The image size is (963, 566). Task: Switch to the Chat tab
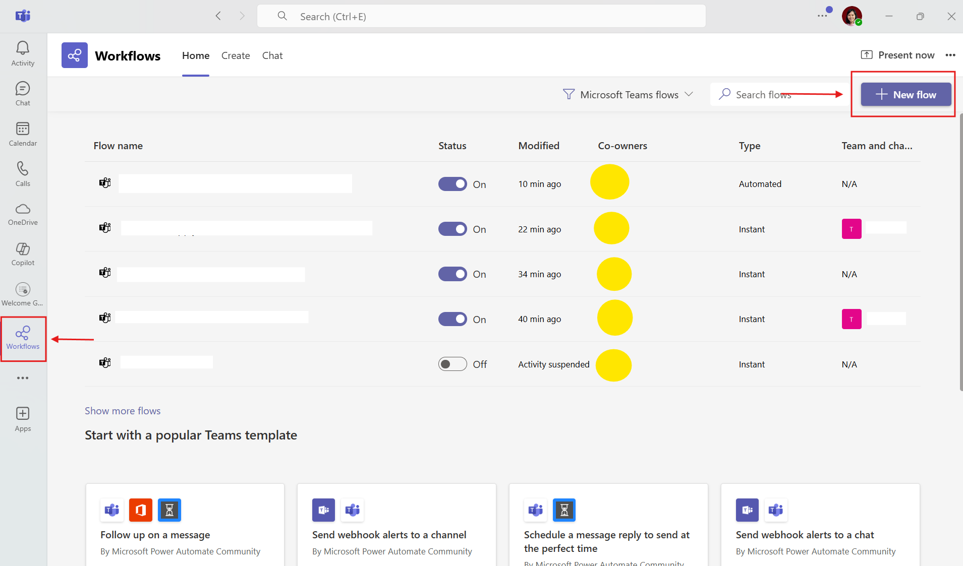click(x=272, y=55)
